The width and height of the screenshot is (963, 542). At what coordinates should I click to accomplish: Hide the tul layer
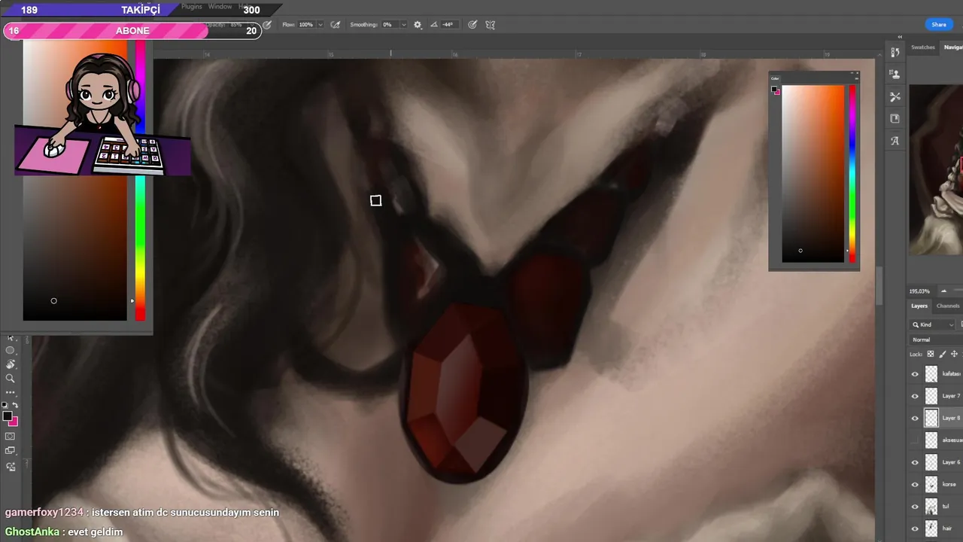pyautogui.click(x=915, y=507)
